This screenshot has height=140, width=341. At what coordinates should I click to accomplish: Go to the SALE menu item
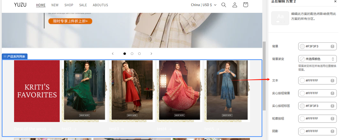pyautogui.click(x=83, y=5)
